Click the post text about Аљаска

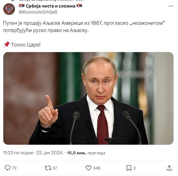tap(84, 27)
